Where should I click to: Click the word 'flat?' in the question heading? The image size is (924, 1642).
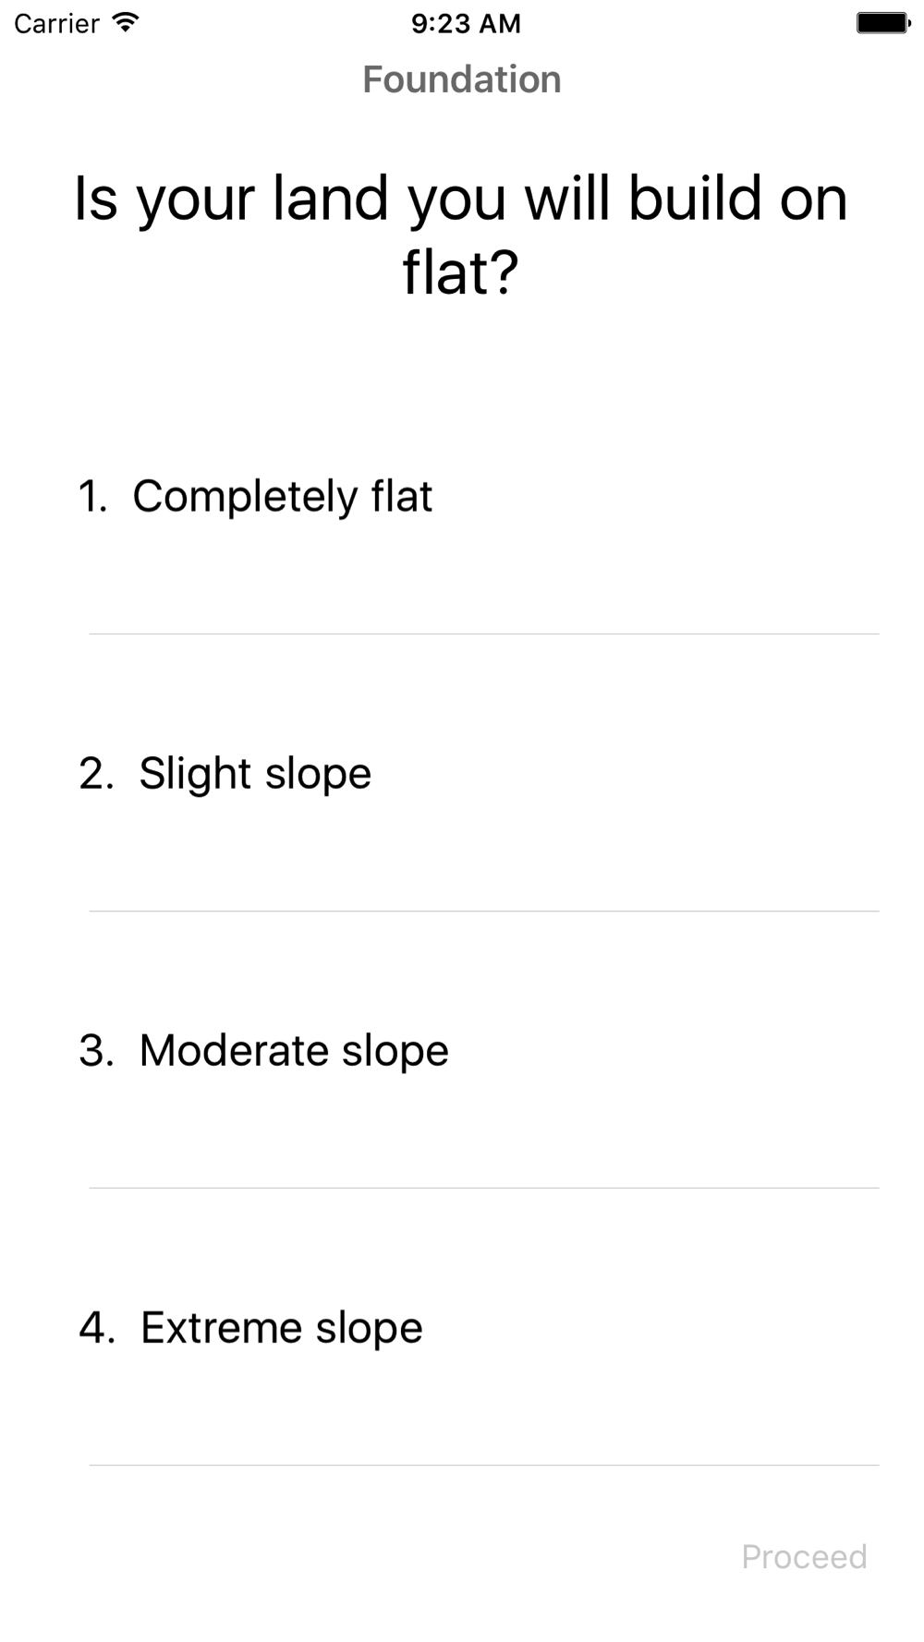(x=461, y=272)
